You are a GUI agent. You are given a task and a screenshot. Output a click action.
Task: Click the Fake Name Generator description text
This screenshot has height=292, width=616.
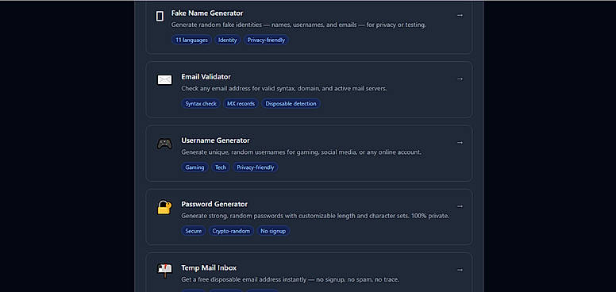[x=298, y=25]
